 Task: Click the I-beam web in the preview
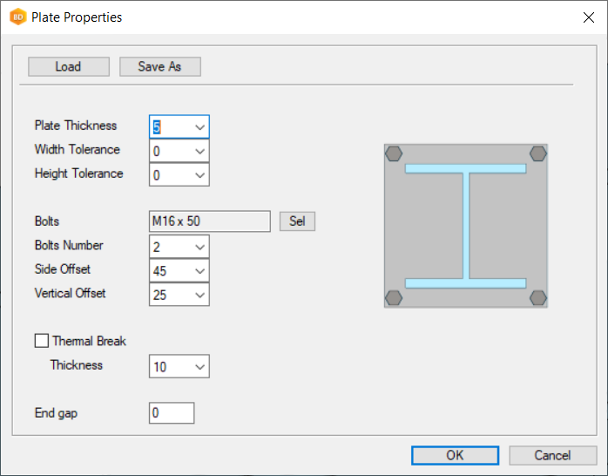pyautogui.click(x=466, y=226)
